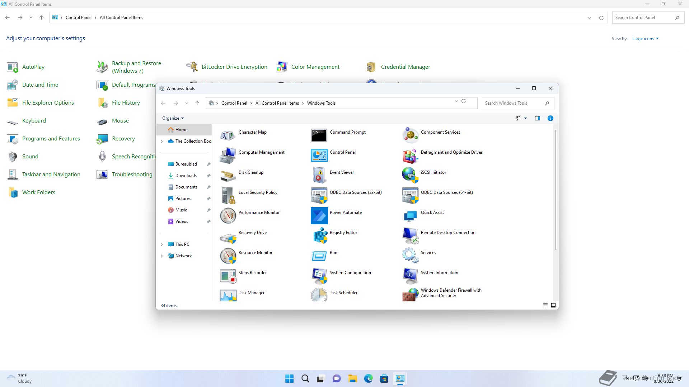This screenshot has width=689, height=387.
Task: Open Performance Monitor tool icon
Action: (228, 216)
